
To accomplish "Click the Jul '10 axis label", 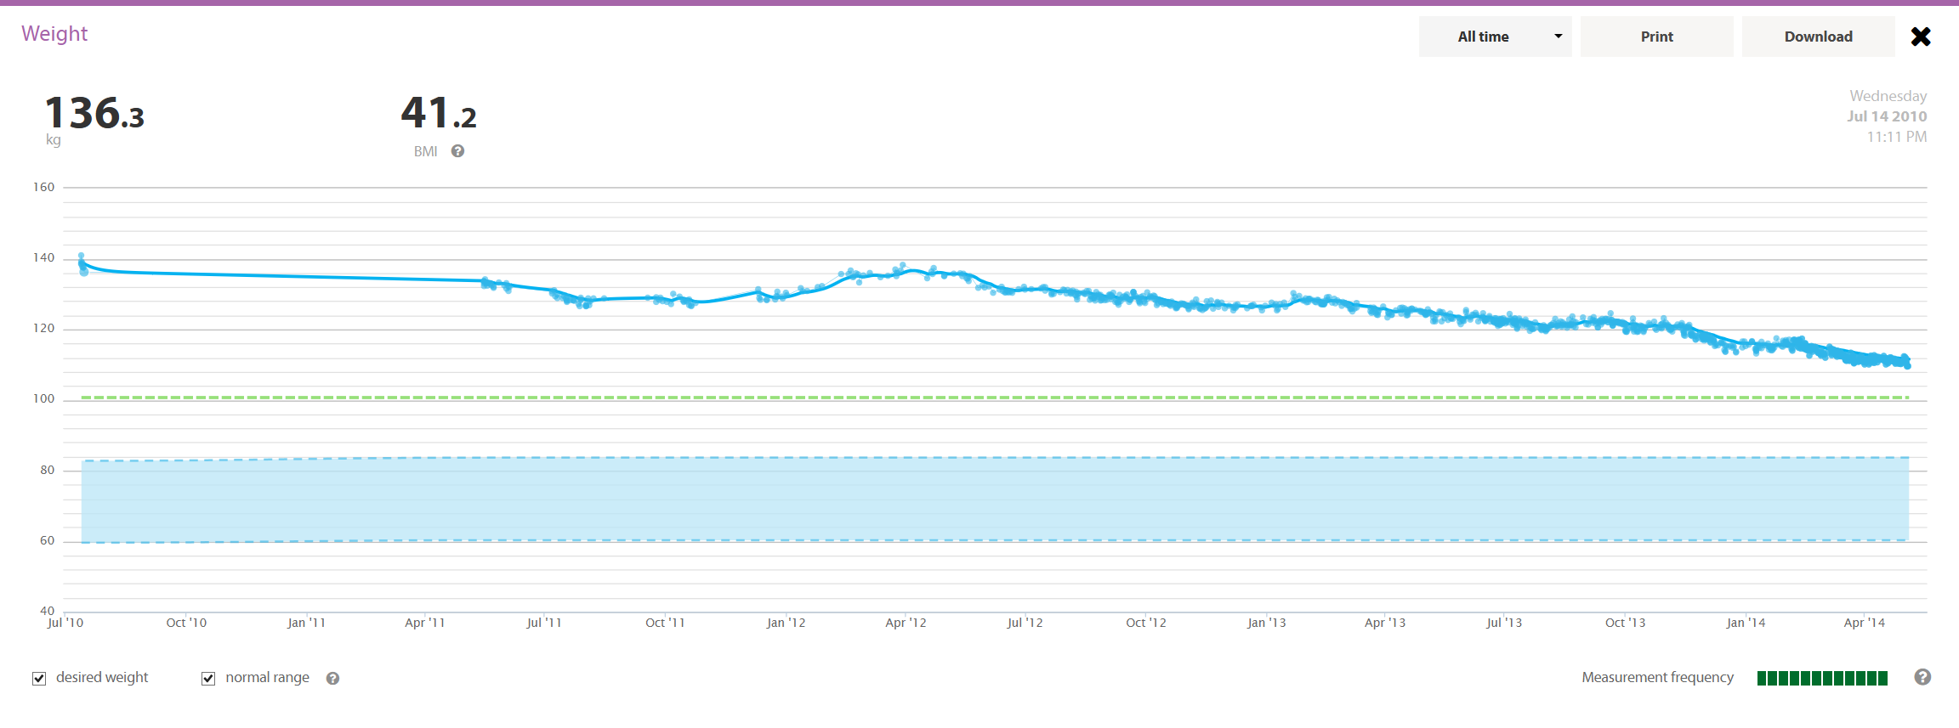I will (x=65, y=623).
